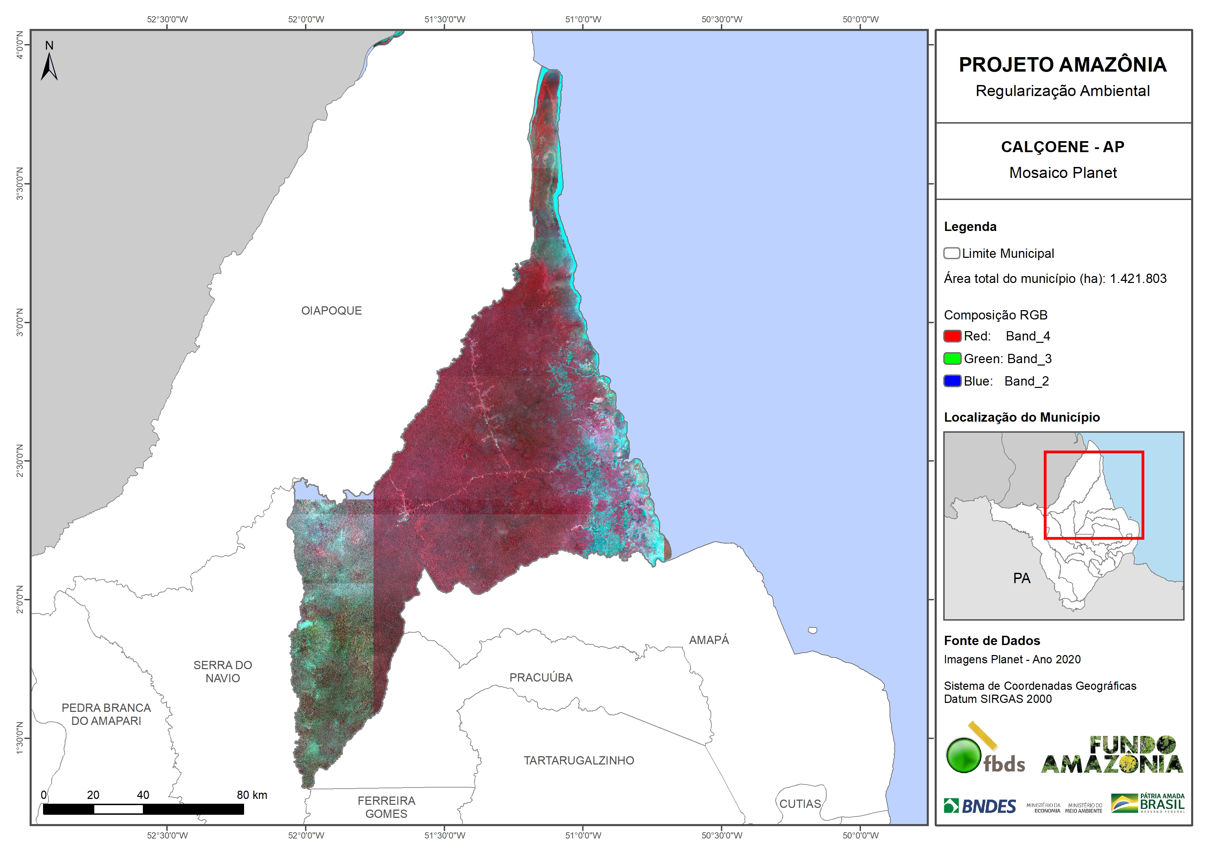
Task: Click the Ministério do Meio Ambiente logo
Action: (x=1083, y=808)
